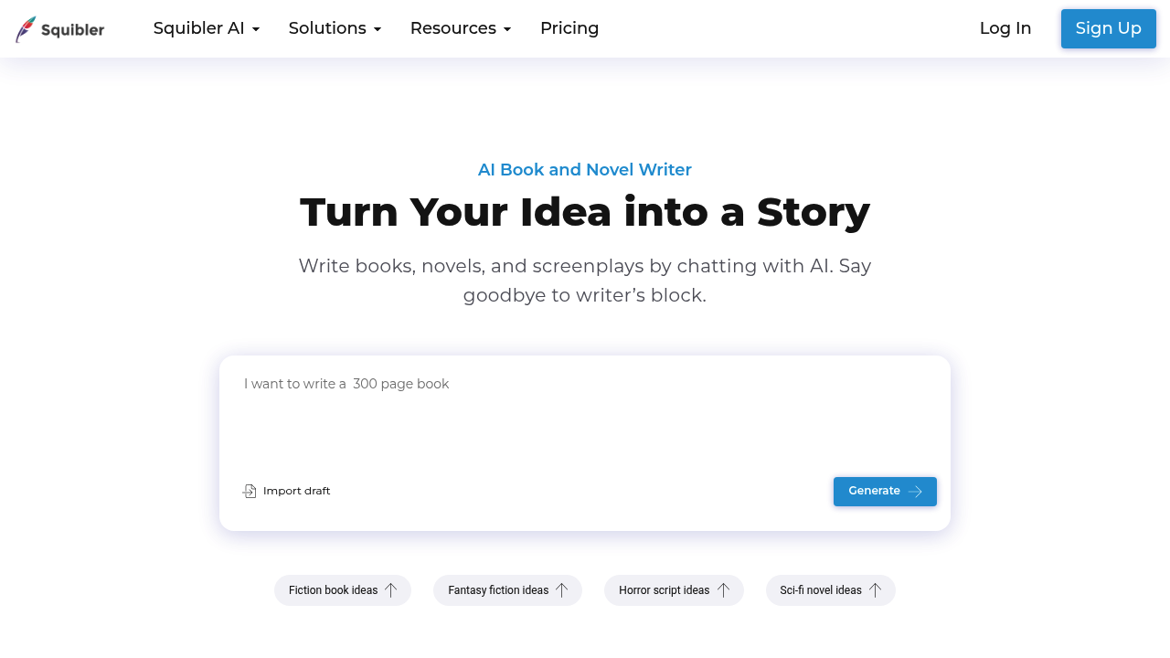Click the arrow beside Fiction book ideas
The image size is (1170, 658).
[x=390, y=590]
